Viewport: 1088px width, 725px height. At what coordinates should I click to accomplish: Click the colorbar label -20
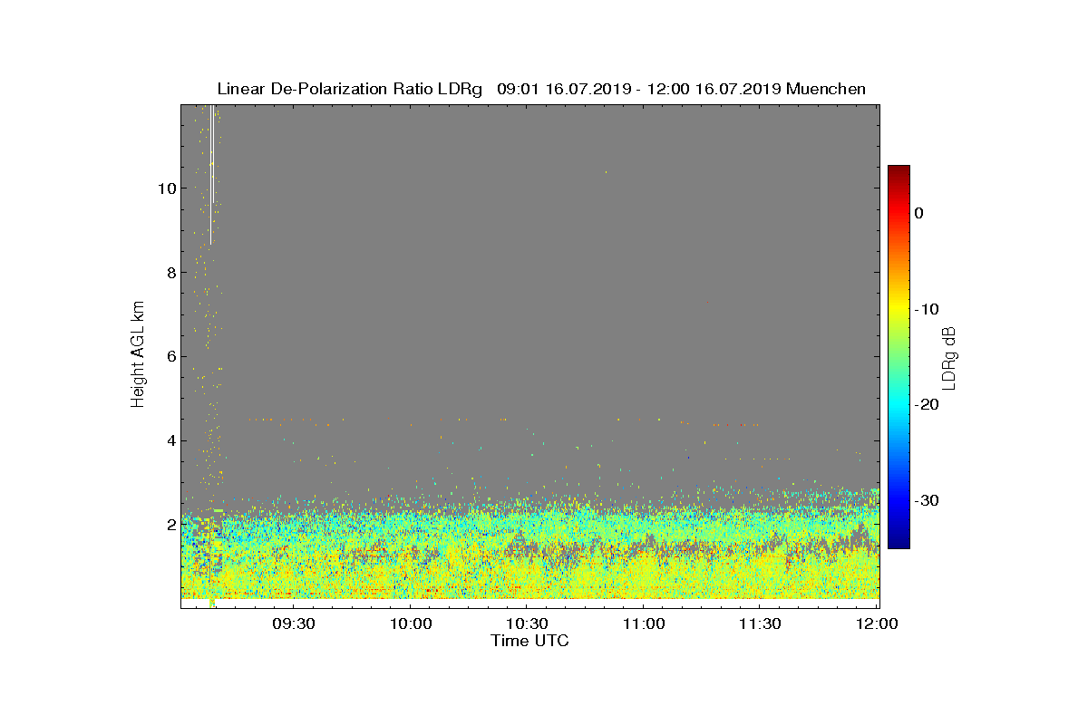point(926,405)
